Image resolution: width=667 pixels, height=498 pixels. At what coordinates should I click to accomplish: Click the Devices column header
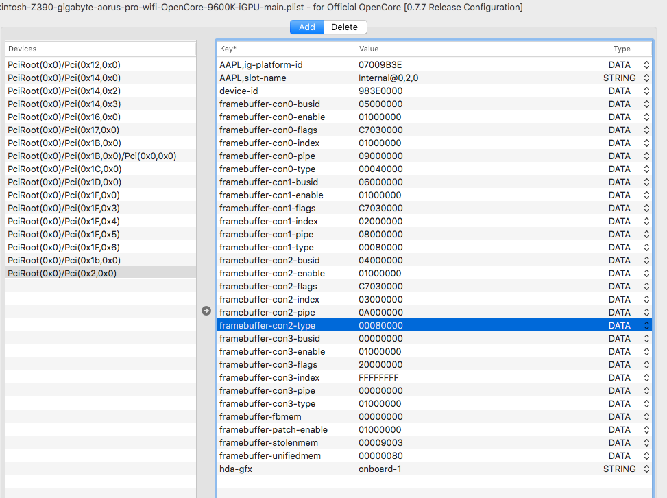tap(101, 49)
